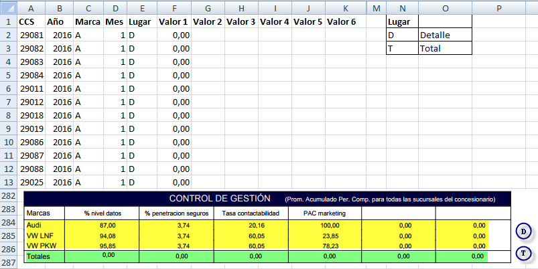This screenshot has width=538, height=269.
Task: Click the Detalle cell
Action: (x=445, y=35)
